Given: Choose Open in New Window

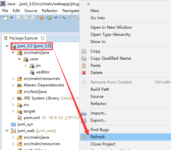Looking at the screenshot, I should click(111, 27).
